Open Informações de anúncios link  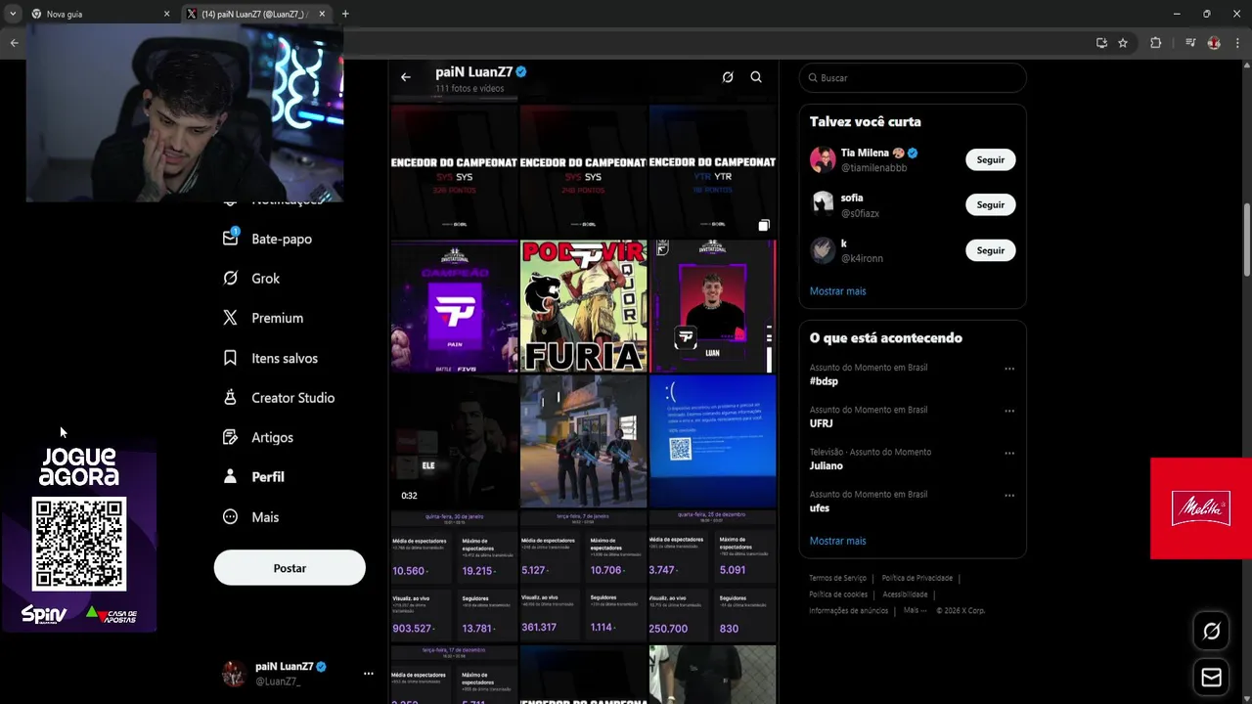pyautogui.click(x=848, y=610)
